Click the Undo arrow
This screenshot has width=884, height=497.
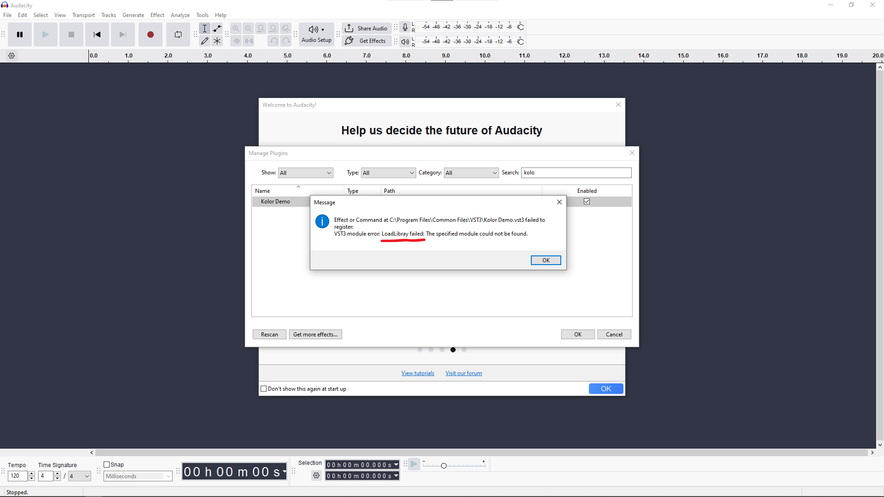pyautogui.click(x=273, y=41)
